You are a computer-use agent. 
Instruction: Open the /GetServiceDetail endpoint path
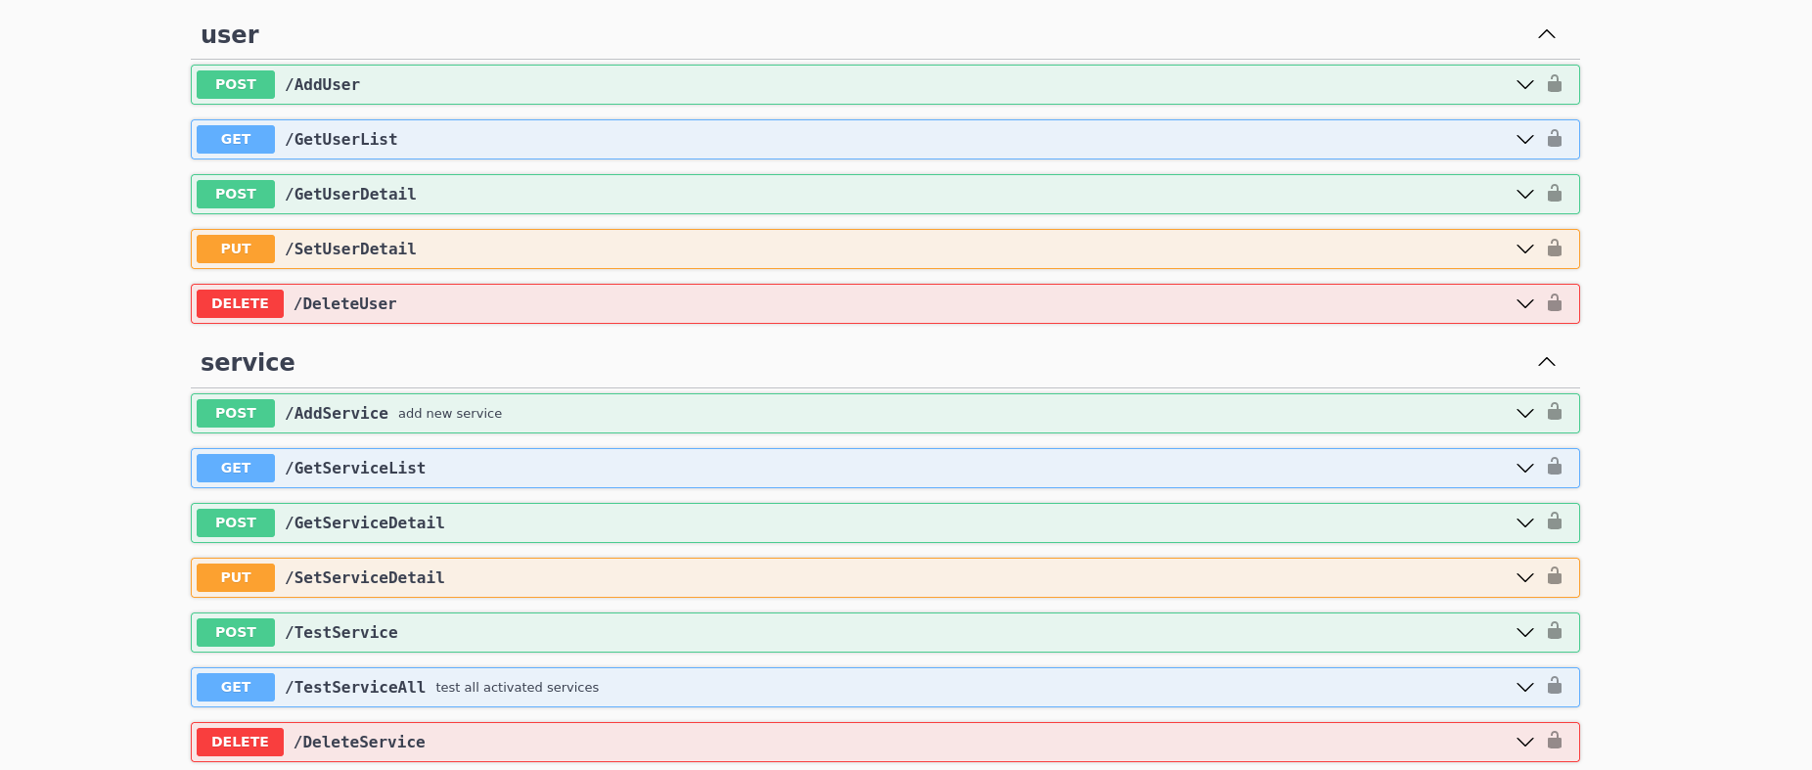[x=365, y=523]
